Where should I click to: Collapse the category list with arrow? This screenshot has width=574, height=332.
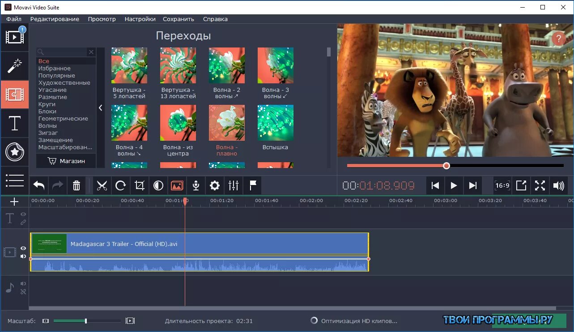click(x=100, y=108)
